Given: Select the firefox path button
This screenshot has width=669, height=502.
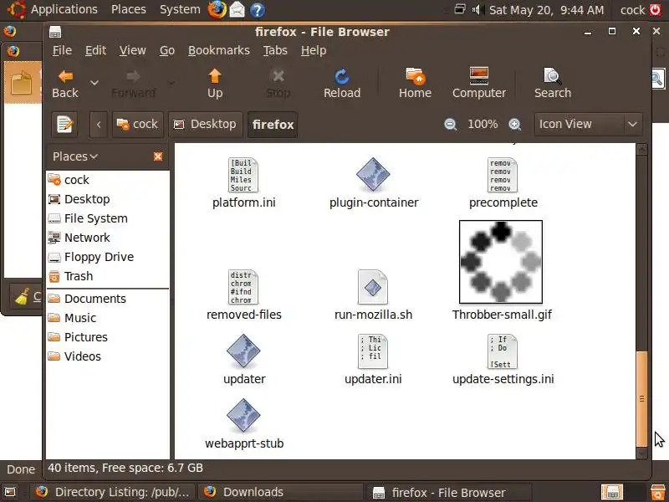Looking at the screenshot, I should coord(273,125).
